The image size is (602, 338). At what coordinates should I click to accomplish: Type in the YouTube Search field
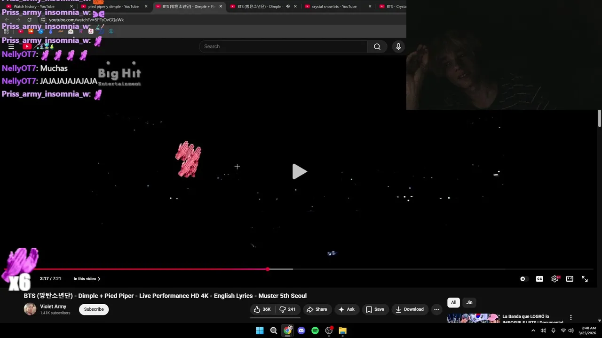pos(283,46)
